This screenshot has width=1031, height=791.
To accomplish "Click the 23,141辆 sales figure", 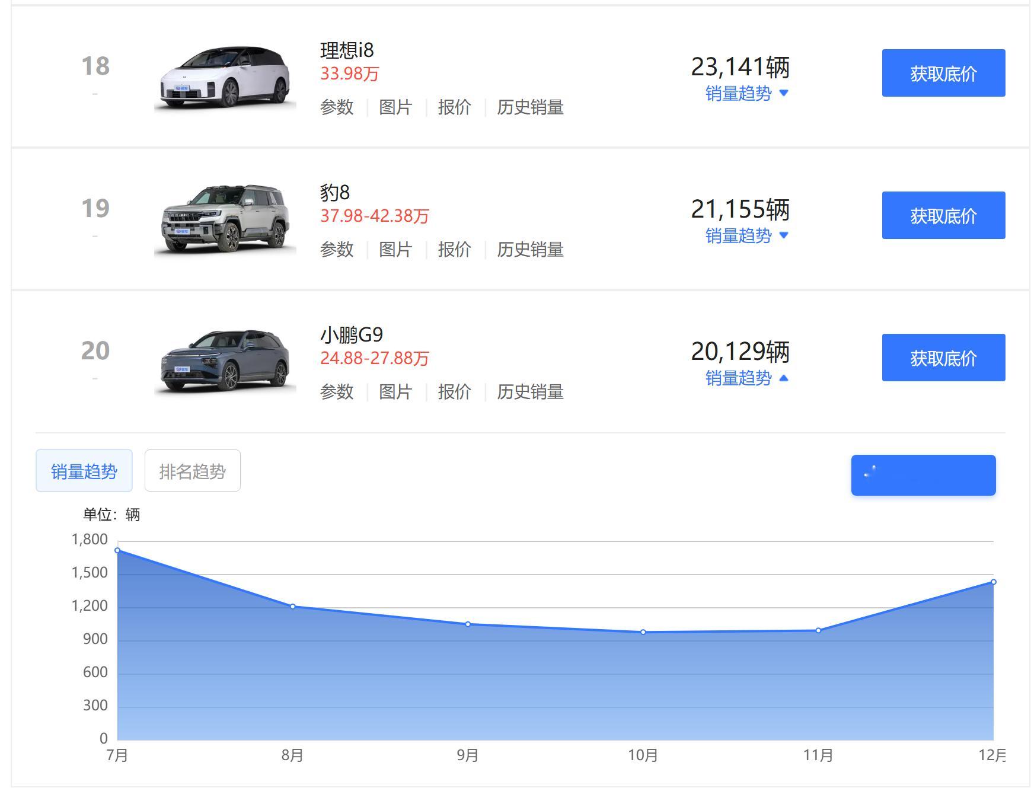I will [740, 67].
